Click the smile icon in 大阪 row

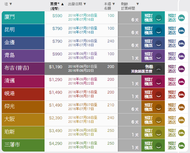[158, 120]
